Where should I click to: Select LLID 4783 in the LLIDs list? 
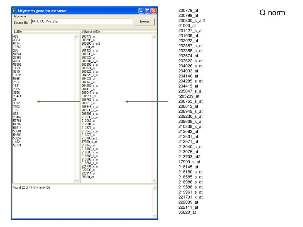[x=17, y=61]
